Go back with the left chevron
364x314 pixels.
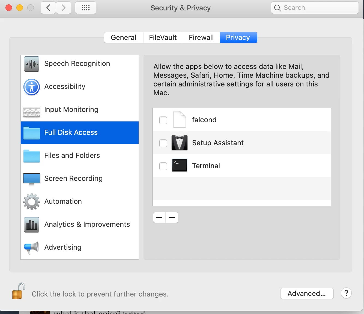pos(48,8)
